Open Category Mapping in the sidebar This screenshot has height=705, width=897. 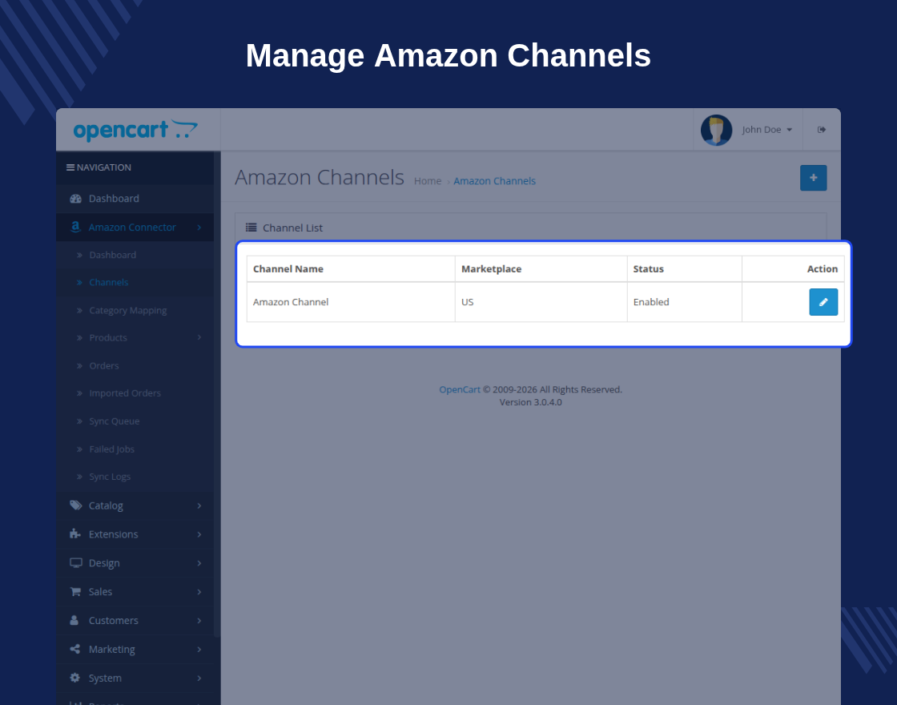135,310
